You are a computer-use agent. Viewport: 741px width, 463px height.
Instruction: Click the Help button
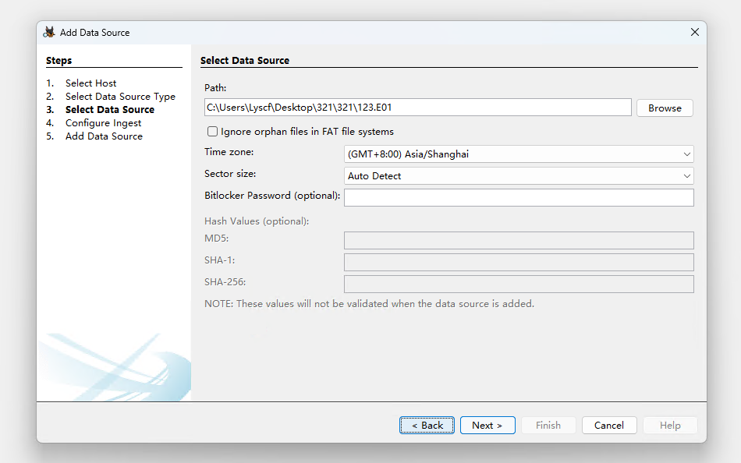pyautogui.click(x=670, y=426)
